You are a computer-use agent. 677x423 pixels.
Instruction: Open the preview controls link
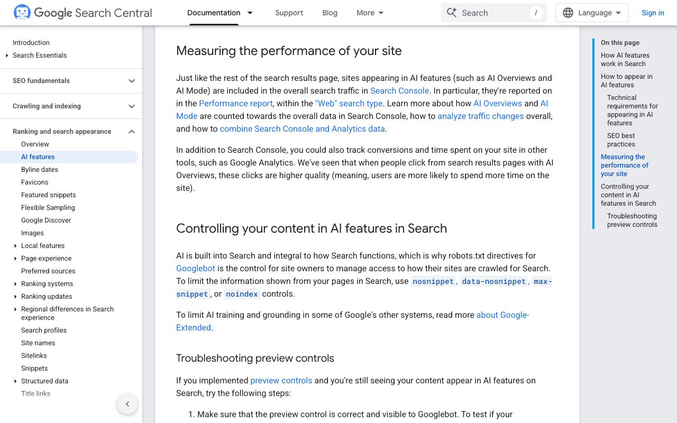click(x=281, y=380)
